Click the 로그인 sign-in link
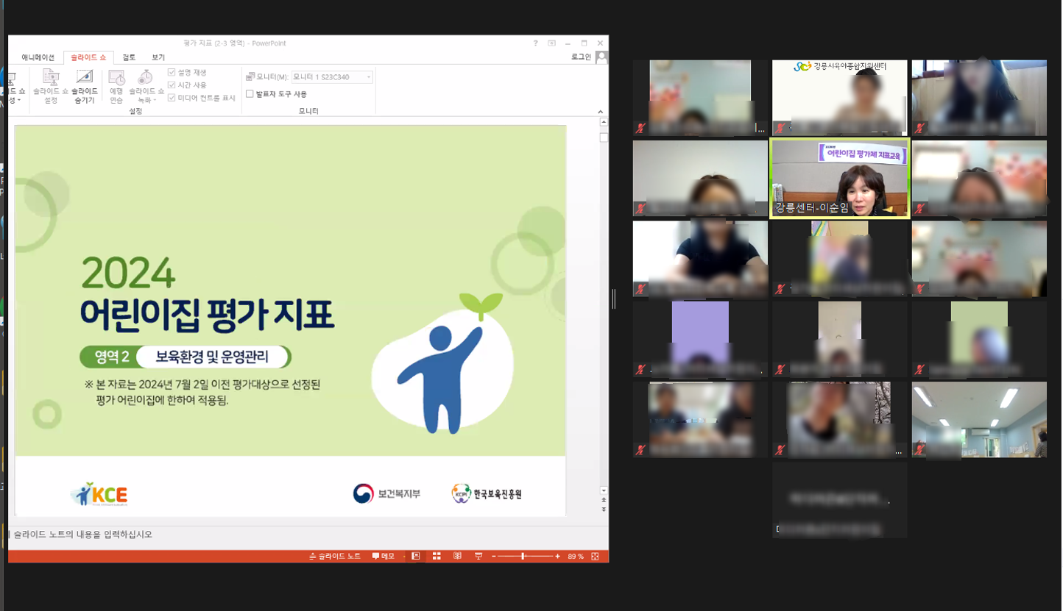1063x611 pixels. click(581, 57)
